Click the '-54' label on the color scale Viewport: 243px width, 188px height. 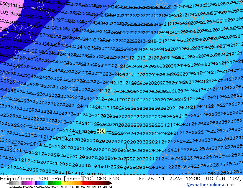click(12, 187)
